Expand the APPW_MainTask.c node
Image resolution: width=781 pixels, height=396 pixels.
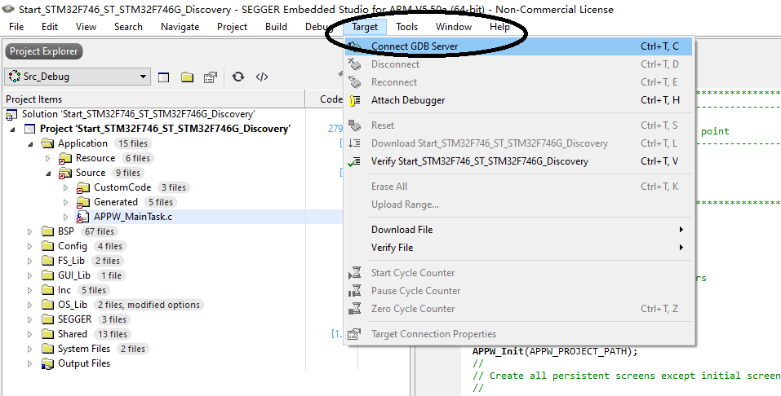pos(66,217)
